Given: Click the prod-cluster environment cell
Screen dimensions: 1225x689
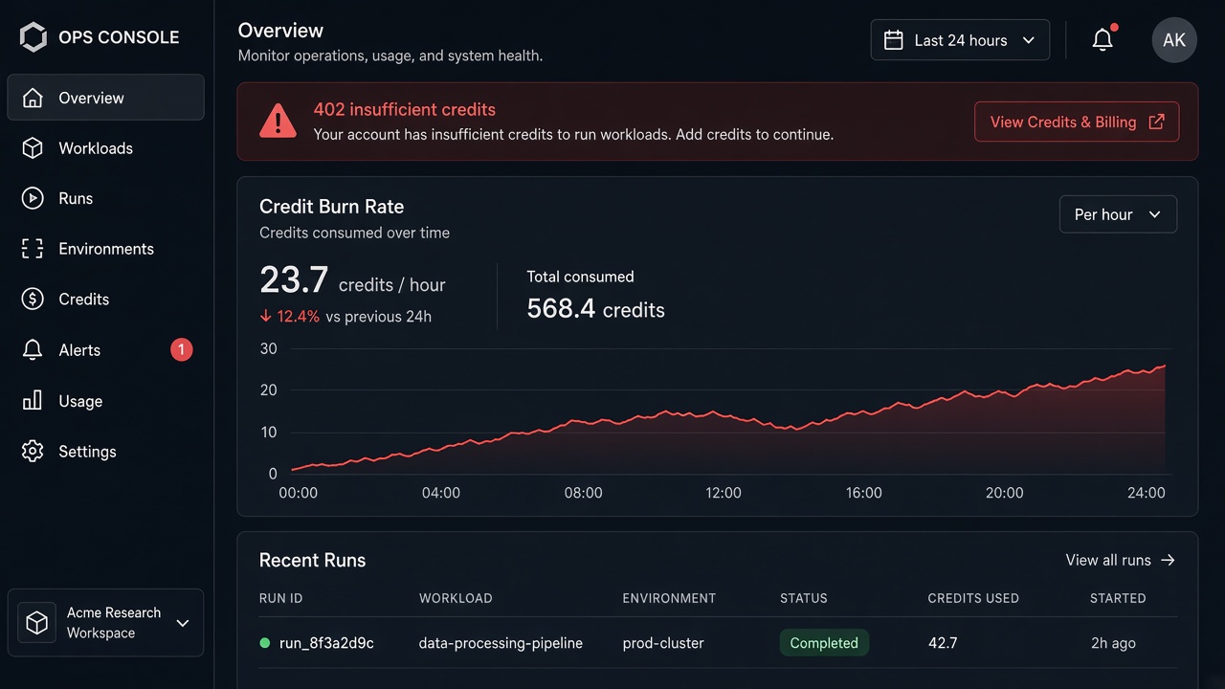Looking at the screenshot, I should click(x=663, y=643).
